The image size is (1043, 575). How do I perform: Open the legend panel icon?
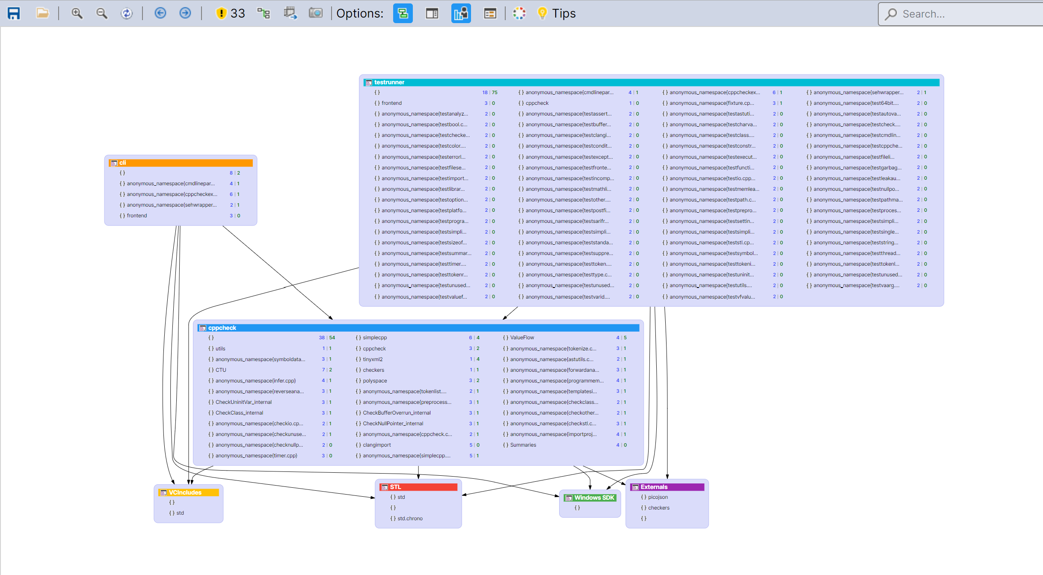490,13
